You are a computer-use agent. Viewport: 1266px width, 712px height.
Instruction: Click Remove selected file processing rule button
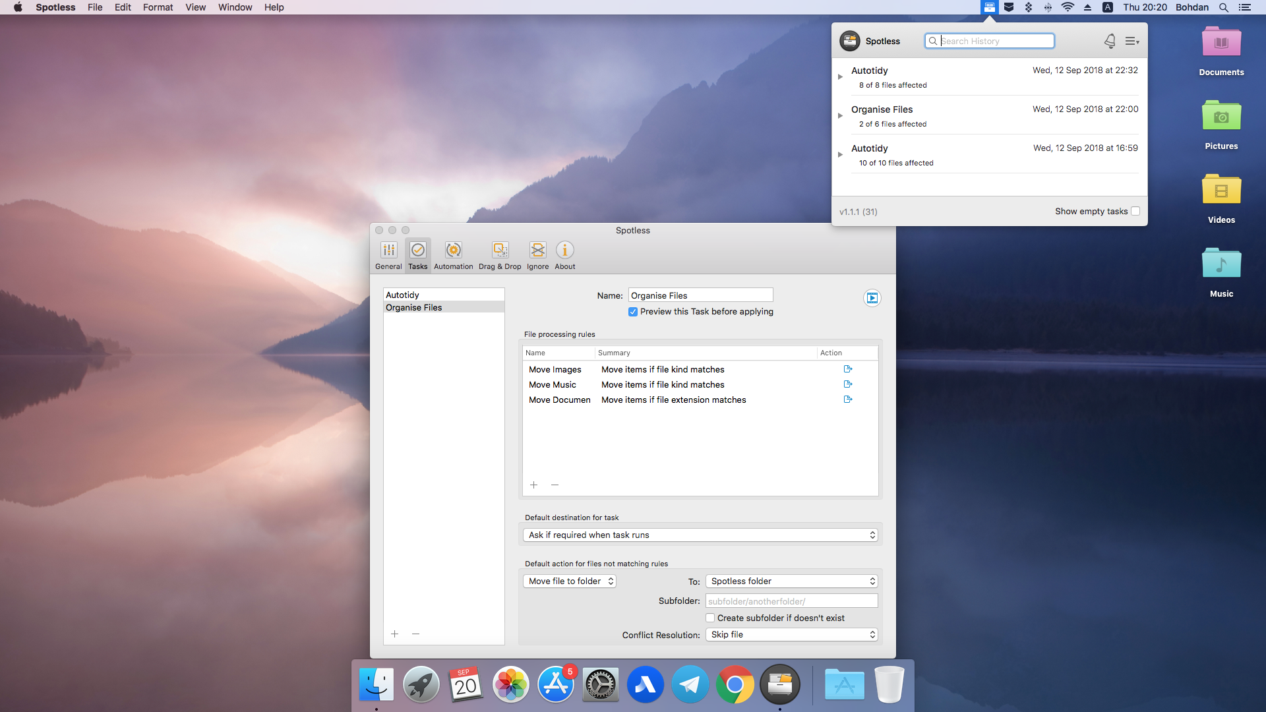pyautogui.click(x=555, y=485)
